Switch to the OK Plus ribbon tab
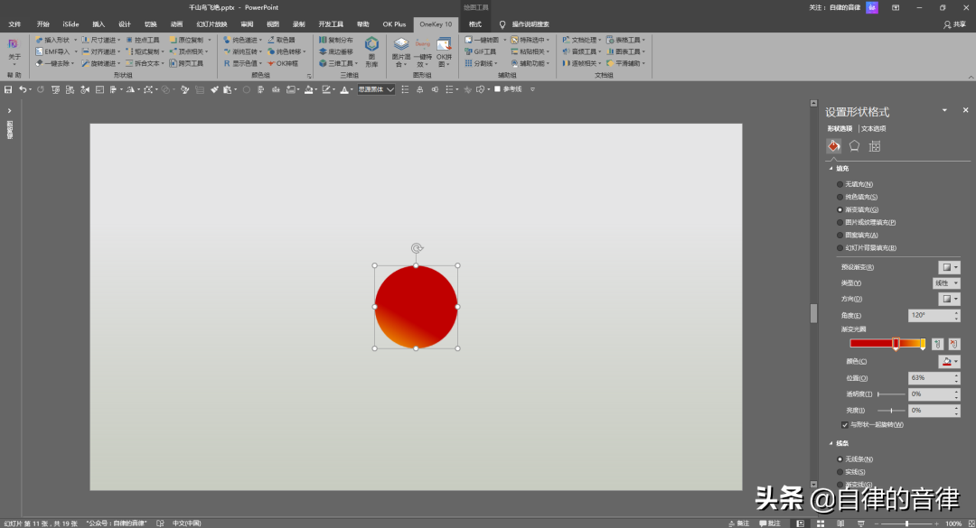Viewport: 976px width, 528px height. coord(394,24)
